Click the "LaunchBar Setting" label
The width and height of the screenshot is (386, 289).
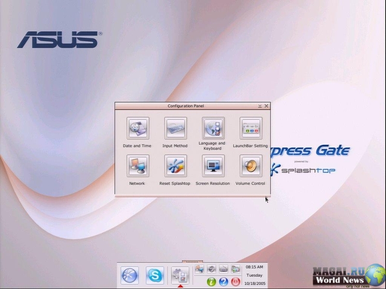click(250, 146)
